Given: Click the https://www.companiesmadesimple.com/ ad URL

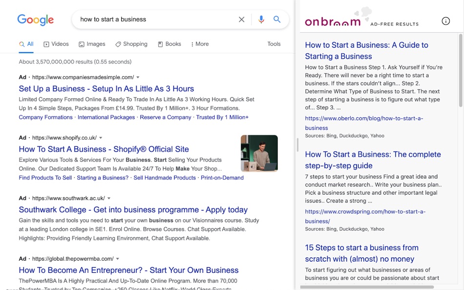Looking at the screenshot, I should coord(83,77).
